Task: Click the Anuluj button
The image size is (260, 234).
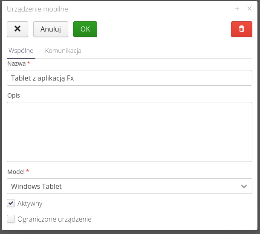Action: [x=51, y=29]
